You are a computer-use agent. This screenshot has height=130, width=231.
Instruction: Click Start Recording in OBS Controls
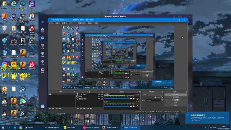click(x=176, y=97)
